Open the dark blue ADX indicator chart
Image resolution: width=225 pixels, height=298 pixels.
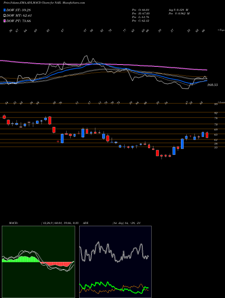tap(115, 262)
